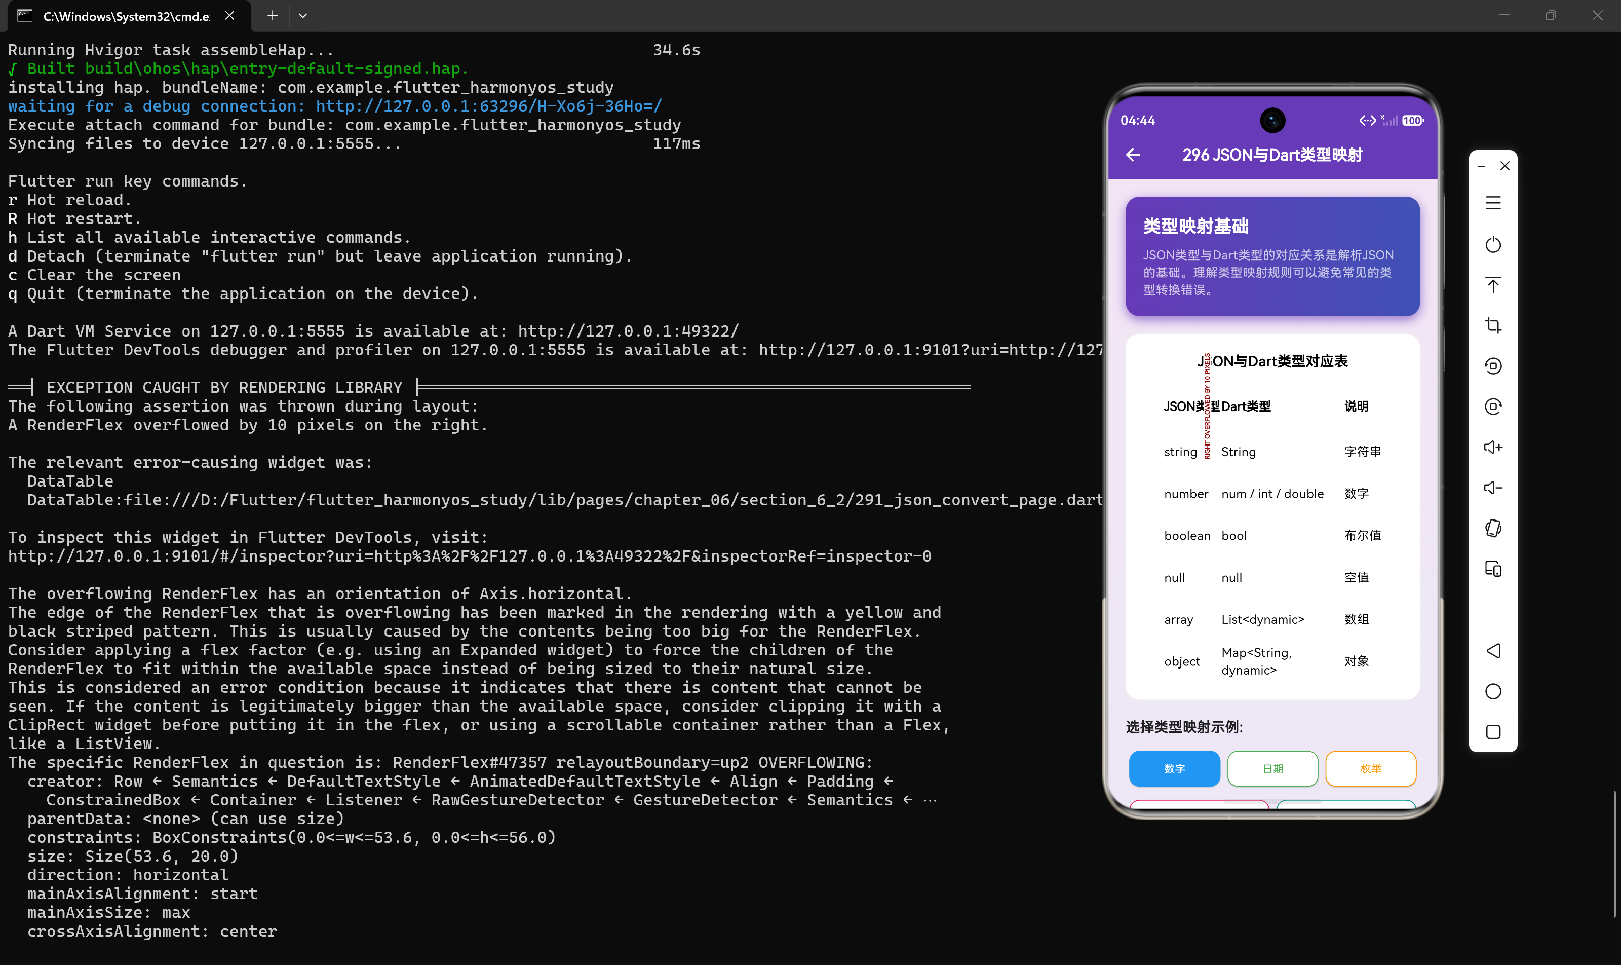Click the 'r Hot reload.' command line
1621x965 pixels.
[x=70, y=200]
